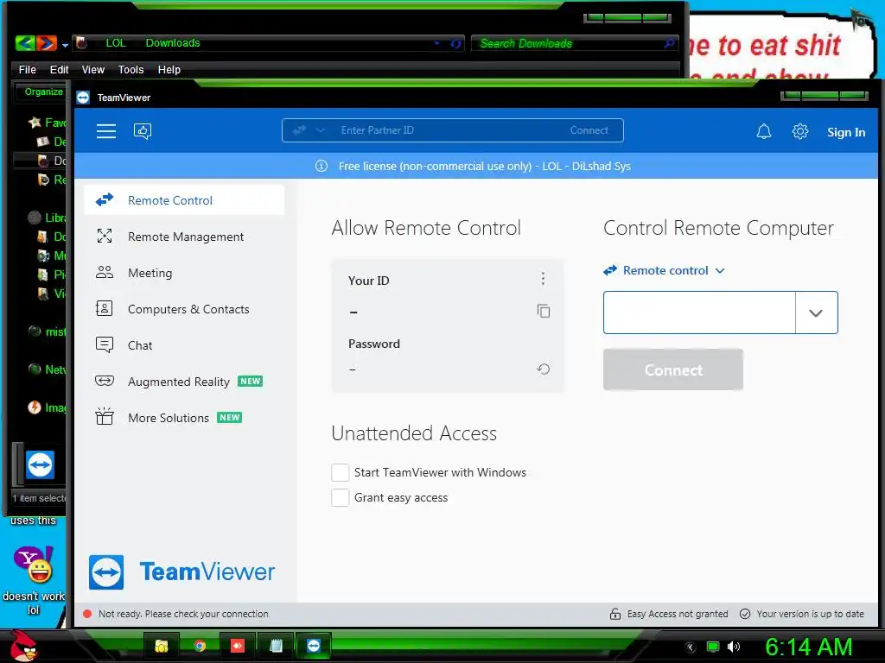Image resolution: width=885 pixels, height=663 pixels.
Task: Enable Start TeamViewer with Windows
Action: pos(340,472)
